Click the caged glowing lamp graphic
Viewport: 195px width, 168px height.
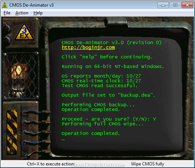click(x=21, y=76)
